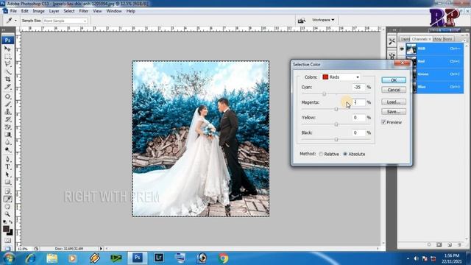The height and width of the screenshot is (265, 471).
Task: Select the Rectangle shape tool
Action: (x=7, y=182)
